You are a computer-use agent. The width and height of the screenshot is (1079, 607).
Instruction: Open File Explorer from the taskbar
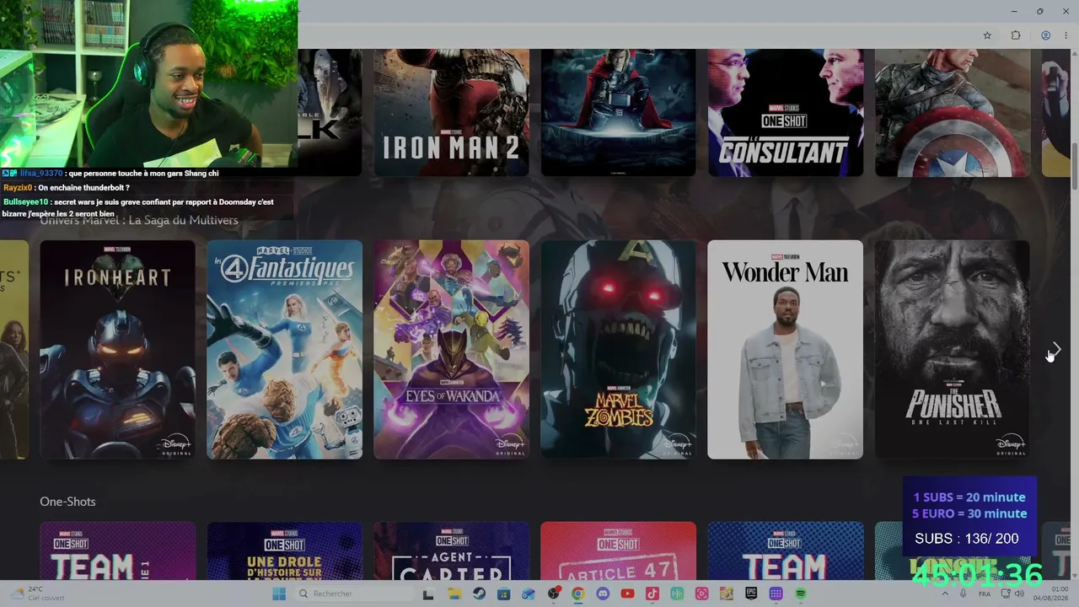point(454,594)
